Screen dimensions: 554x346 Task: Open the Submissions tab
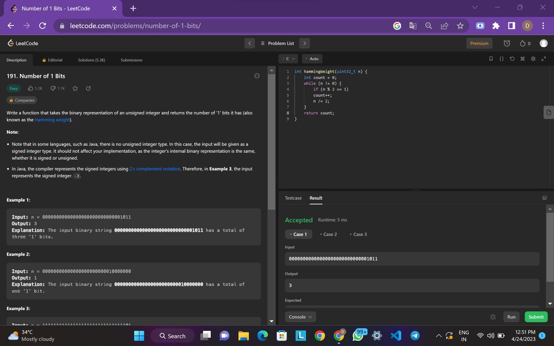point(132,60)
